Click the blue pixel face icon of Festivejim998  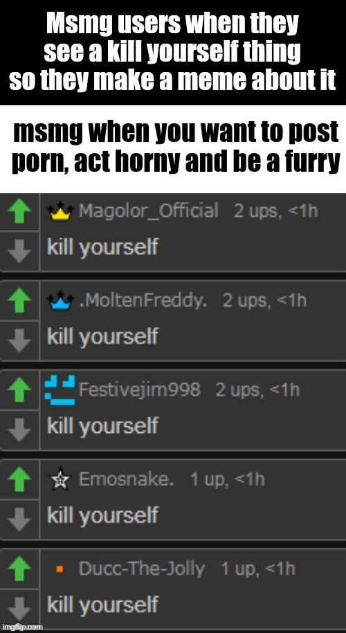pyautogui.click(x=60, y=391)
